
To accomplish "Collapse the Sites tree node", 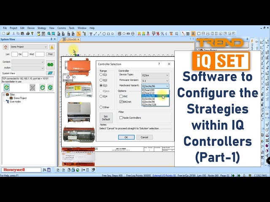I will click(4, 95).
